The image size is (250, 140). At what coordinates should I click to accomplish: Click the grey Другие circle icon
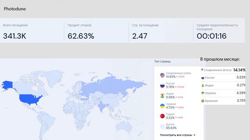coord(162,126)
